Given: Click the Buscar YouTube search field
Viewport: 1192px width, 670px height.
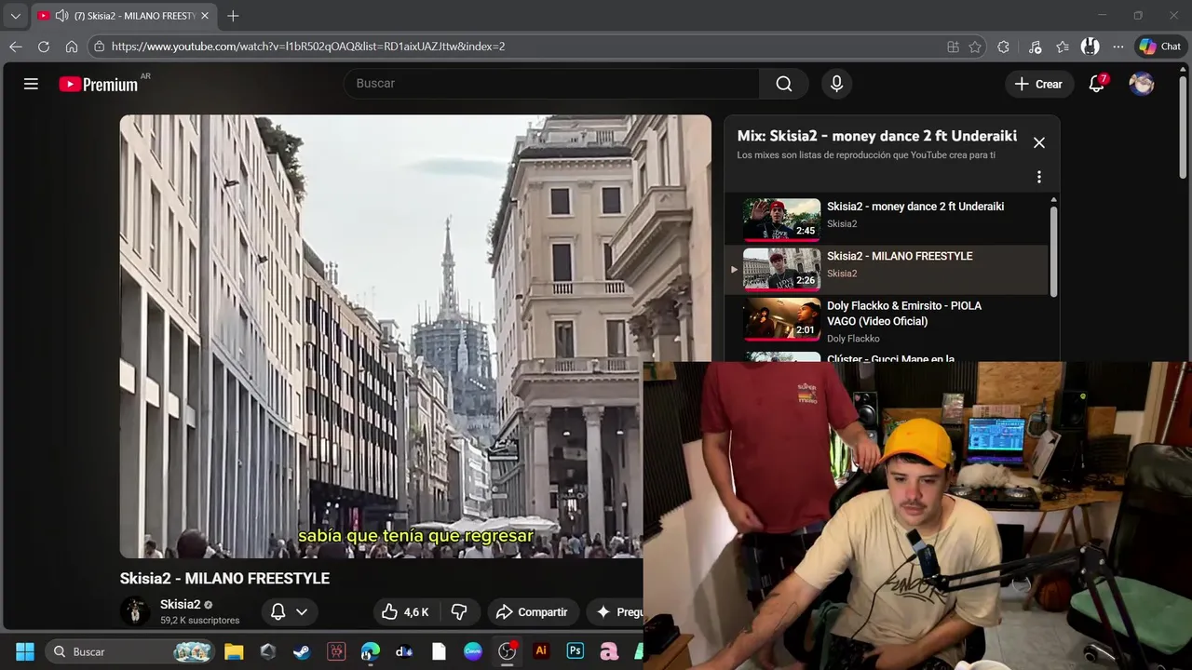Looking at the screenshot, I should pos(551,84).
